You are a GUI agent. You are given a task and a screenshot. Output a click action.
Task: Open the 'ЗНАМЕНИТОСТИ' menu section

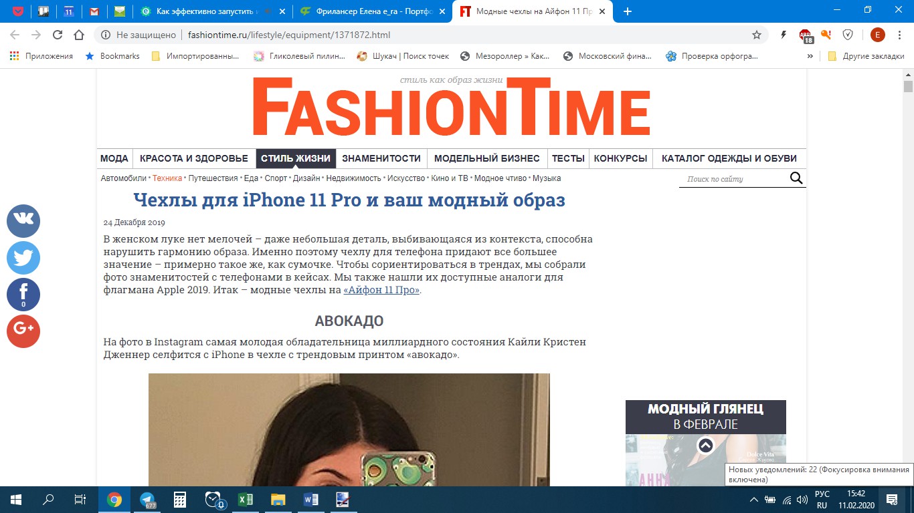coord(381,158)
